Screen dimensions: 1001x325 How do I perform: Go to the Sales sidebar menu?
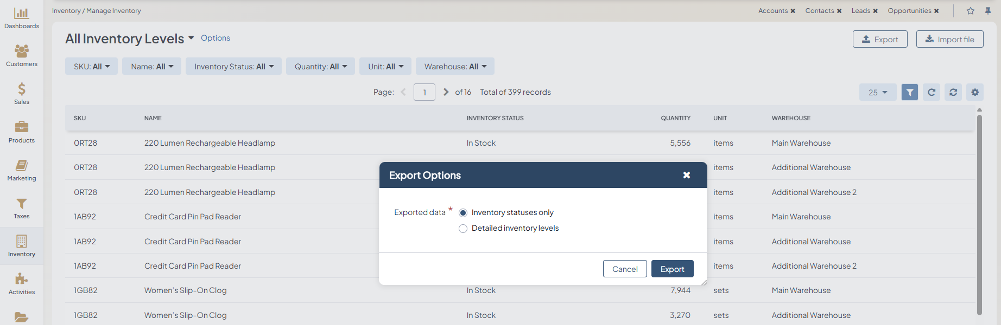click(x=22, y=94)
